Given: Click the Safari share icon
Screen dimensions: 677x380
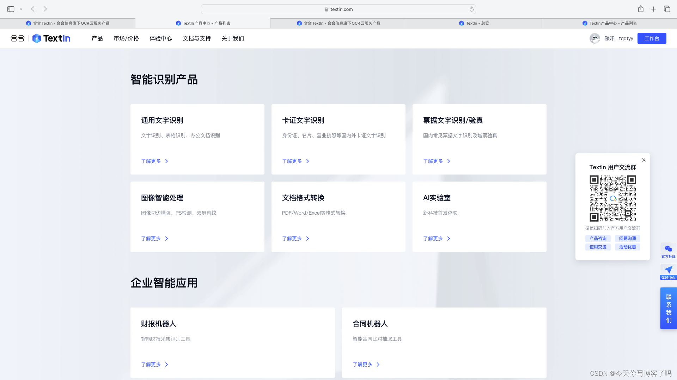Looking at the screenshot, I should click(x=641, y=9).
